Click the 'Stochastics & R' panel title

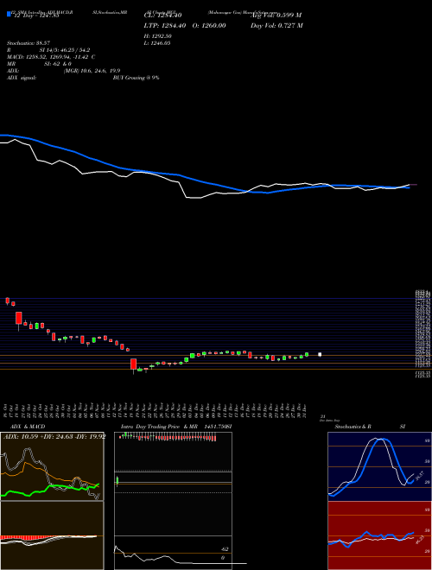pyautogui.click(x=353, y=427)
